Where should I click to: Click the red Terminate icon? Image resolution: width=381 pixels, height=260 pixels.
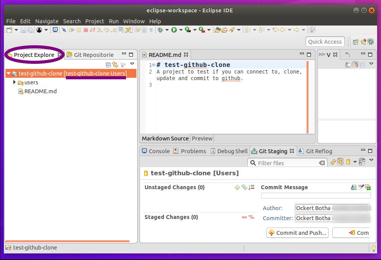click(86, 30)
